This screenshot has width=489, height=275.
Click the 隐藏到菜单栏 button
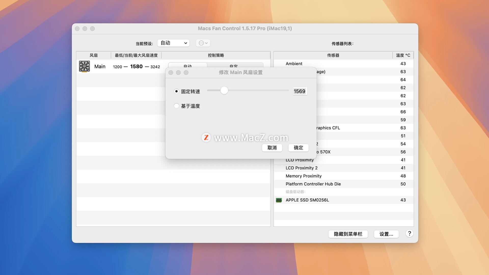[348, 234]
